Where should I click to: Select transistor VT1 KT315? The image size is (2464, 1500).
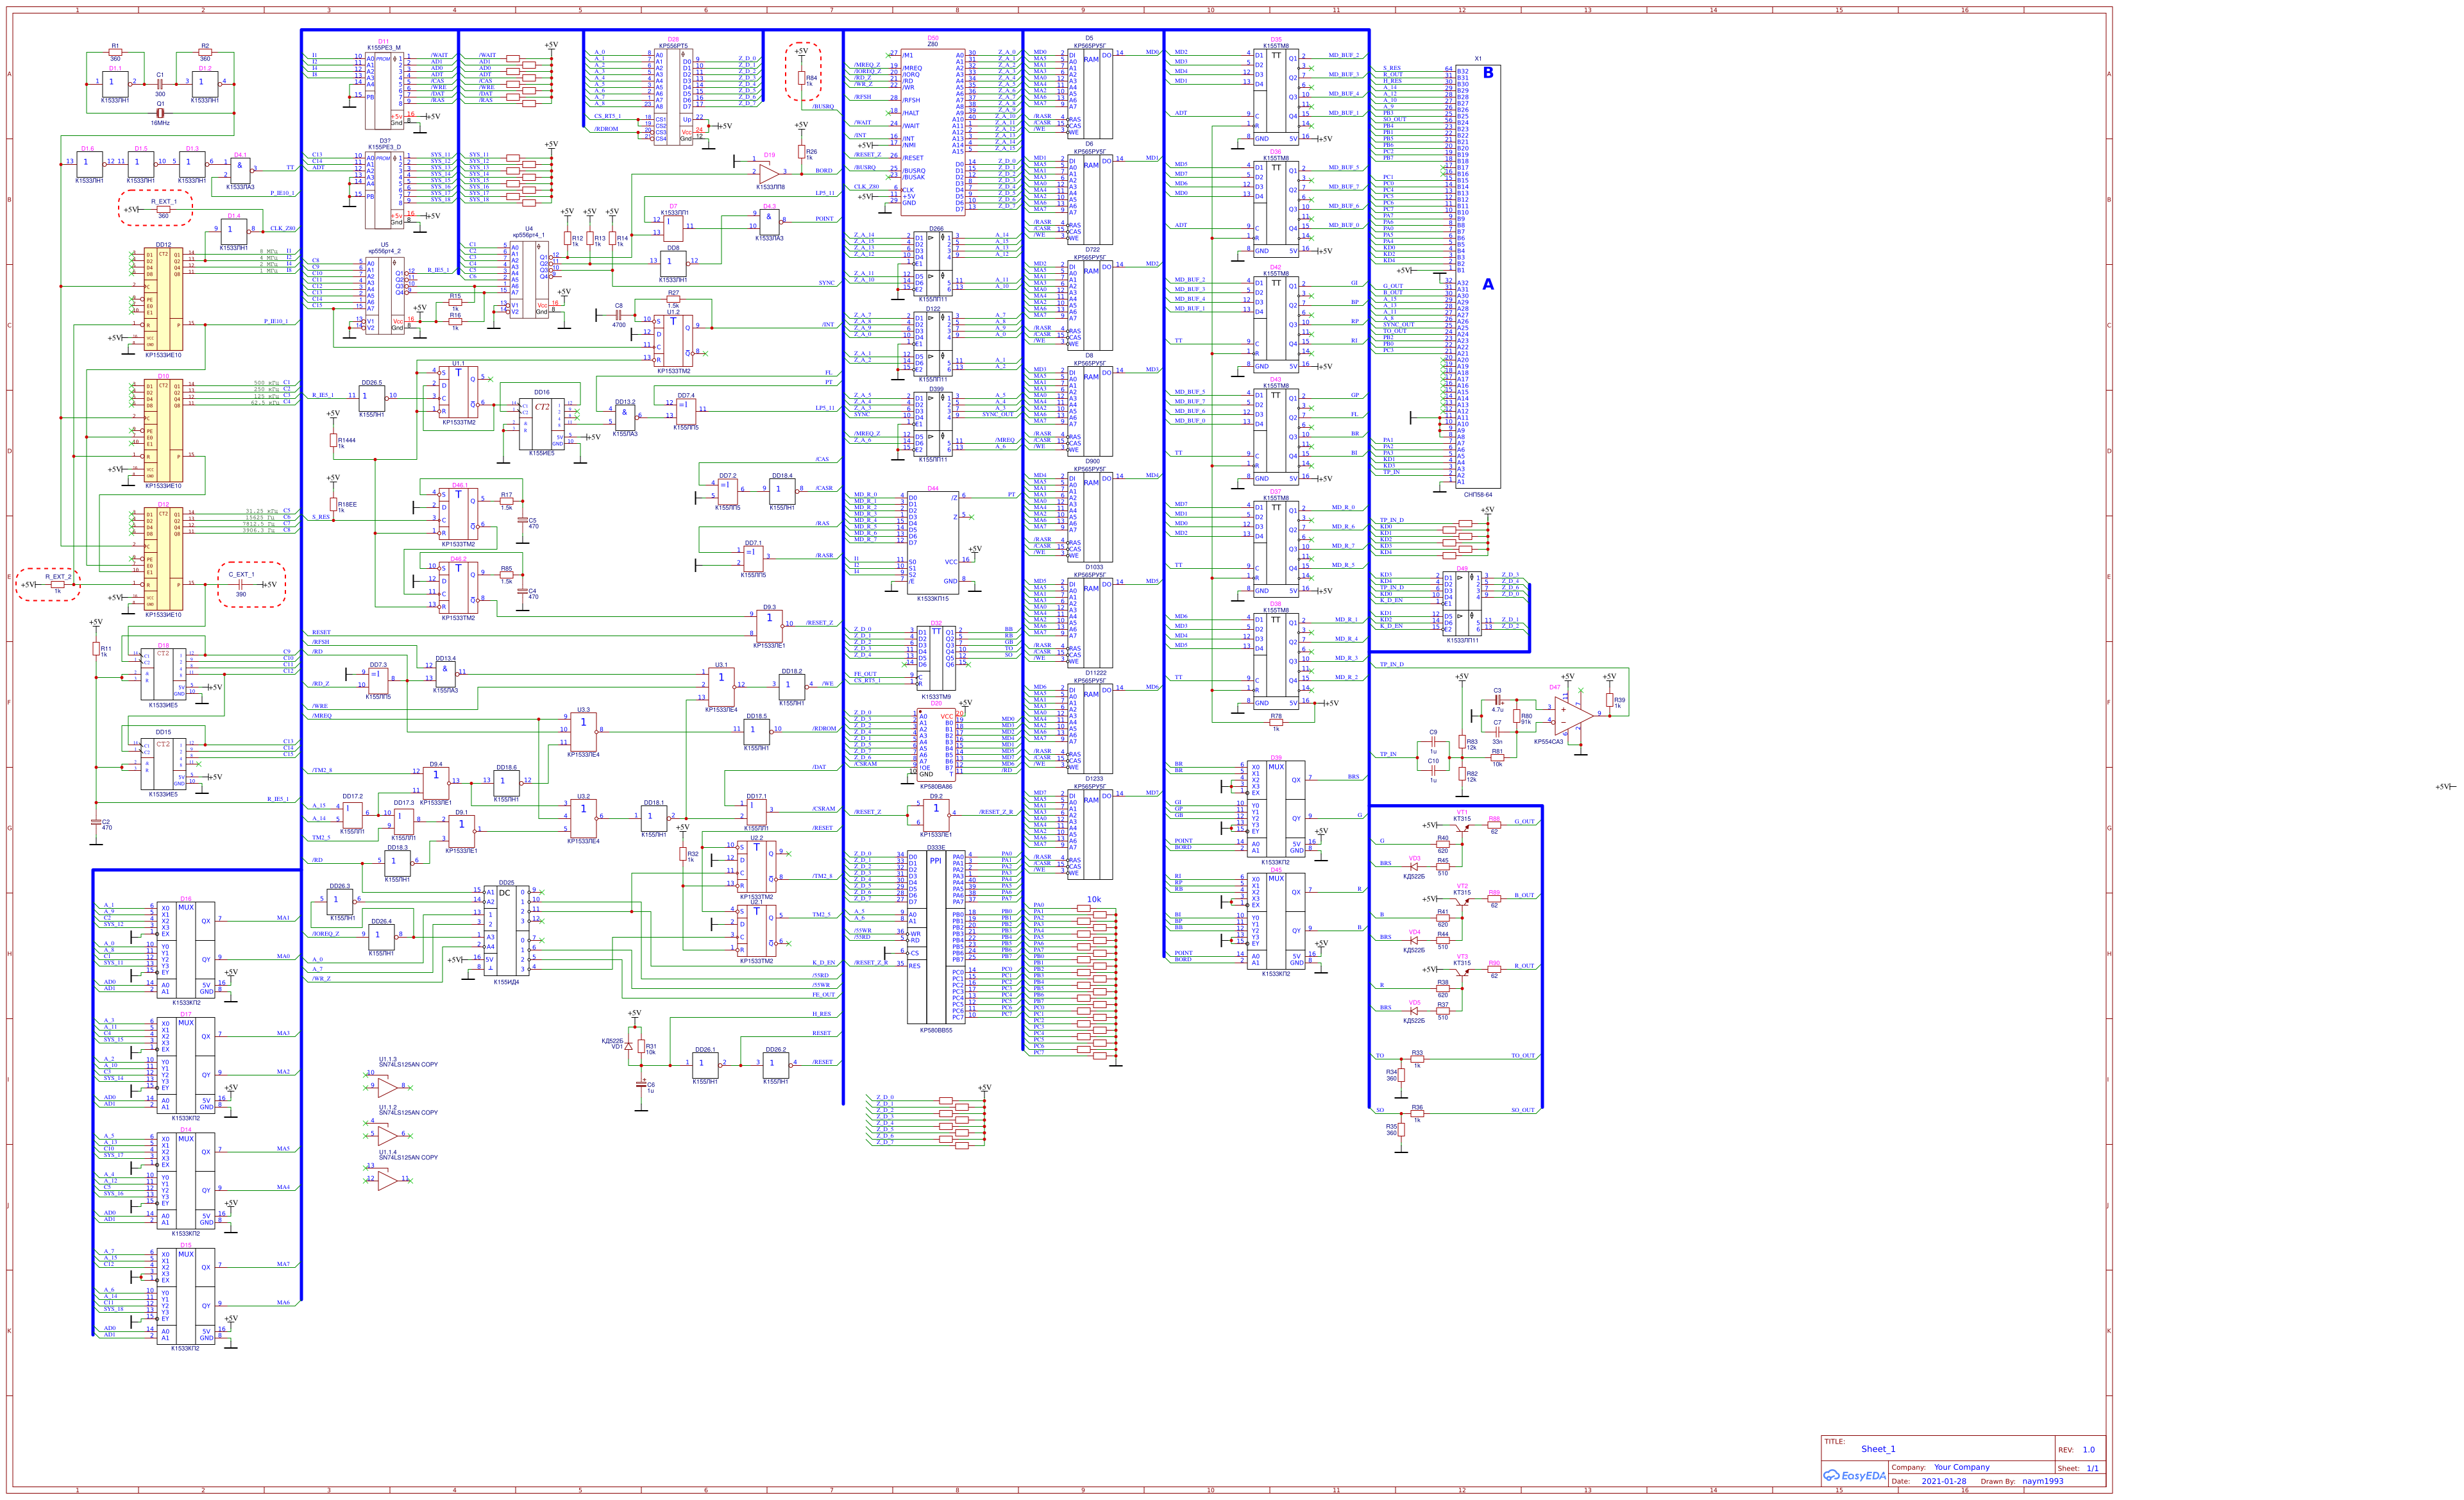click(1462, 830)
